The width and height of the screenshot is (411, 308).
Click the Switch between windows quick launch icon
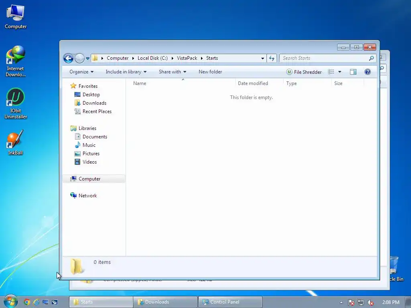point(54,302)
